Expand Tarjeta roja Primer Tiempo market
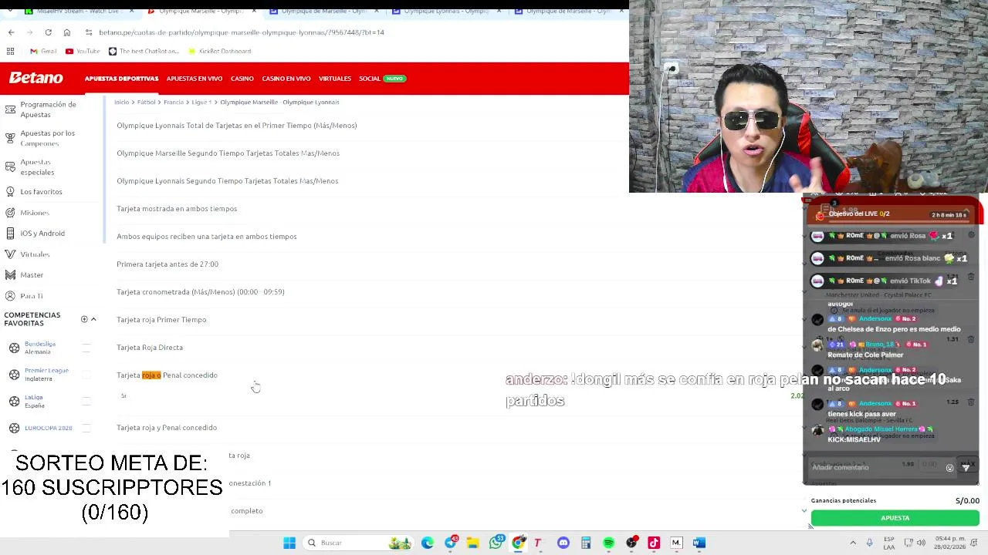 click(161, 320)
